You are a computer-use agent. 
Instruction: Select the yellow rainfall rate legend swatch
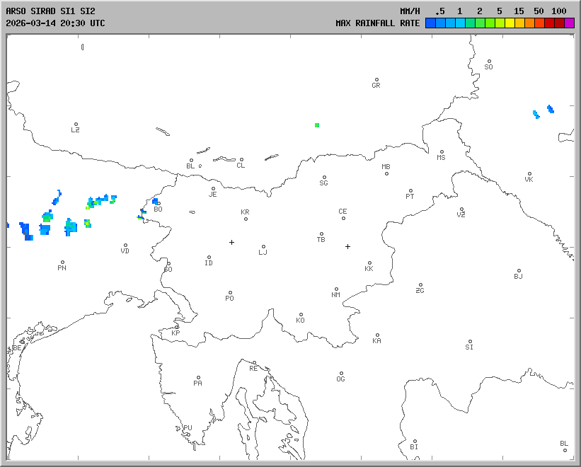(510, 23)
